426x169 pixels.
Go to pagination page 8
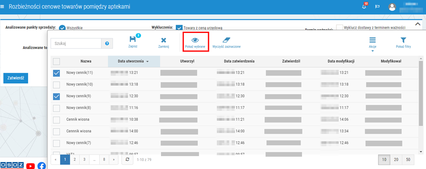[x=104, y=159]
